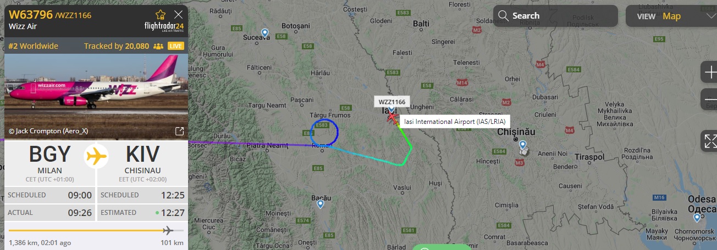This screenshot has height=250, width=717.
Task: Click the magnifier icon in the Search box
Action: click(504, 16)
